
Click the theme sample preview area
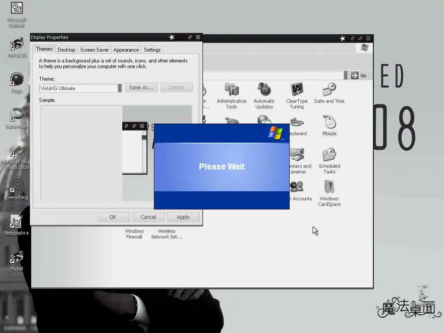116,153
